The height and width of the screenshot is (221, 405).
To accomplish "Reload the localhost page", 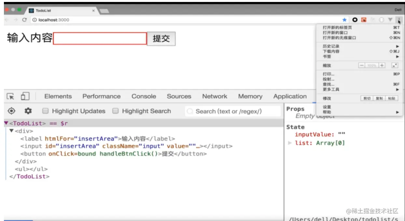I will [24, 20].
